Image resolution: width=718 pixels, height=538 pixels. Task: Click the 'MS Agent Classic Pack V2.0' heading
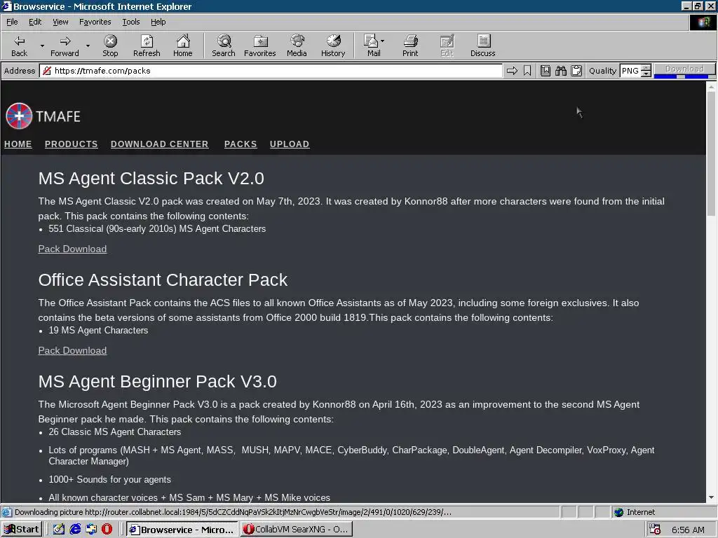coord(151,178)
